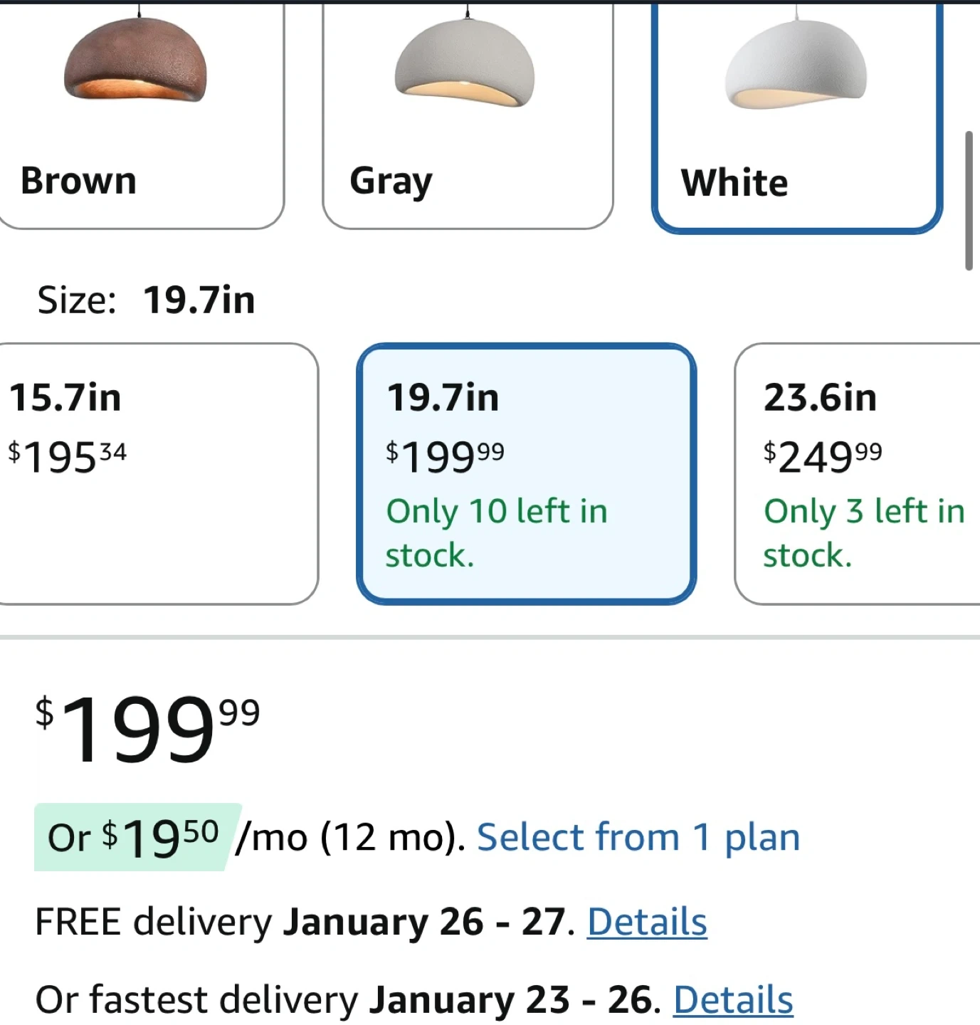Select the Gray color option label

(391, 182)
